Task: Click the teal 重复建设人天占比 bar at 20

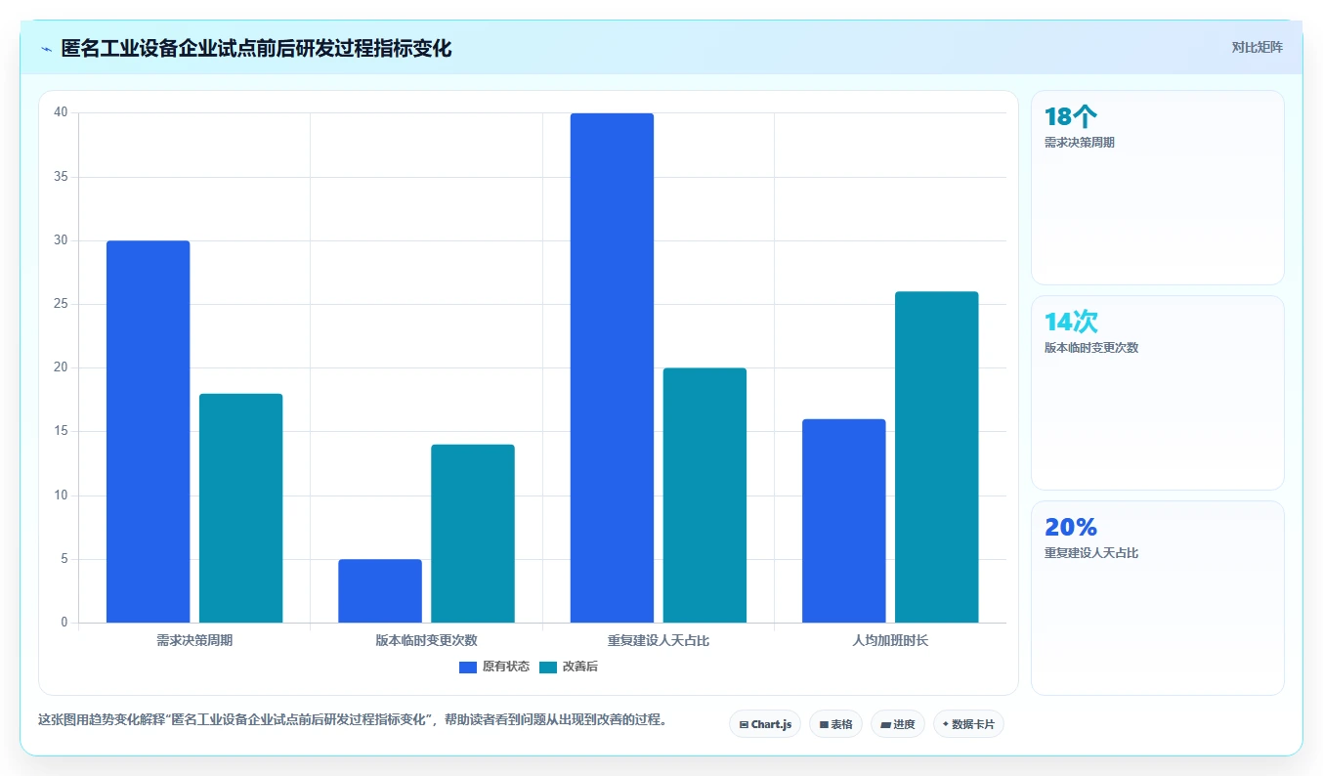Action: tap(704, 496)
